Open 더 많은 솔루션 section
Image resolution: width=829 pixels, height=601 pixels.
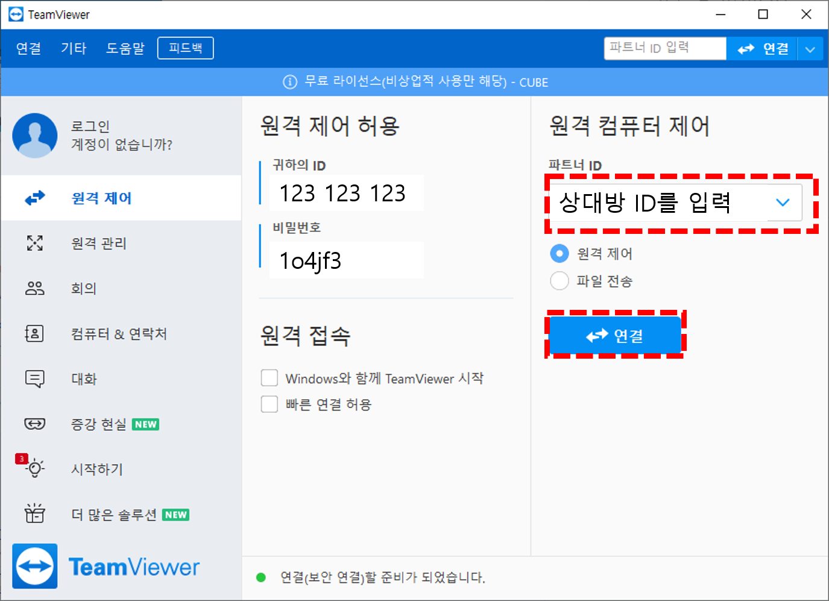tap(121, 514)
